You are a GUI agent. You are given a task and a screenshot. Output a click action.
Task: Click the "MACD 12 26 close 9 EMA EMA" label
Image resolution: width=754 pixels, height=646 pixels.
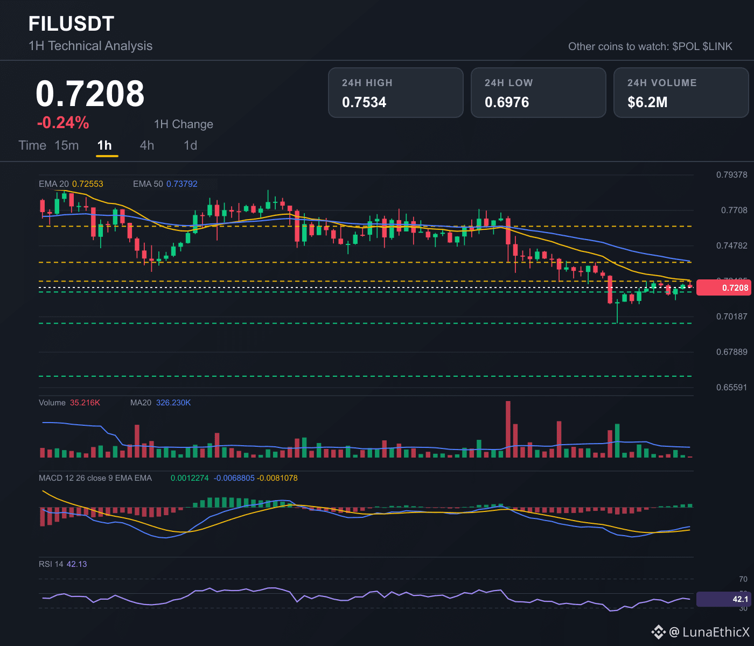click(95, 478)
